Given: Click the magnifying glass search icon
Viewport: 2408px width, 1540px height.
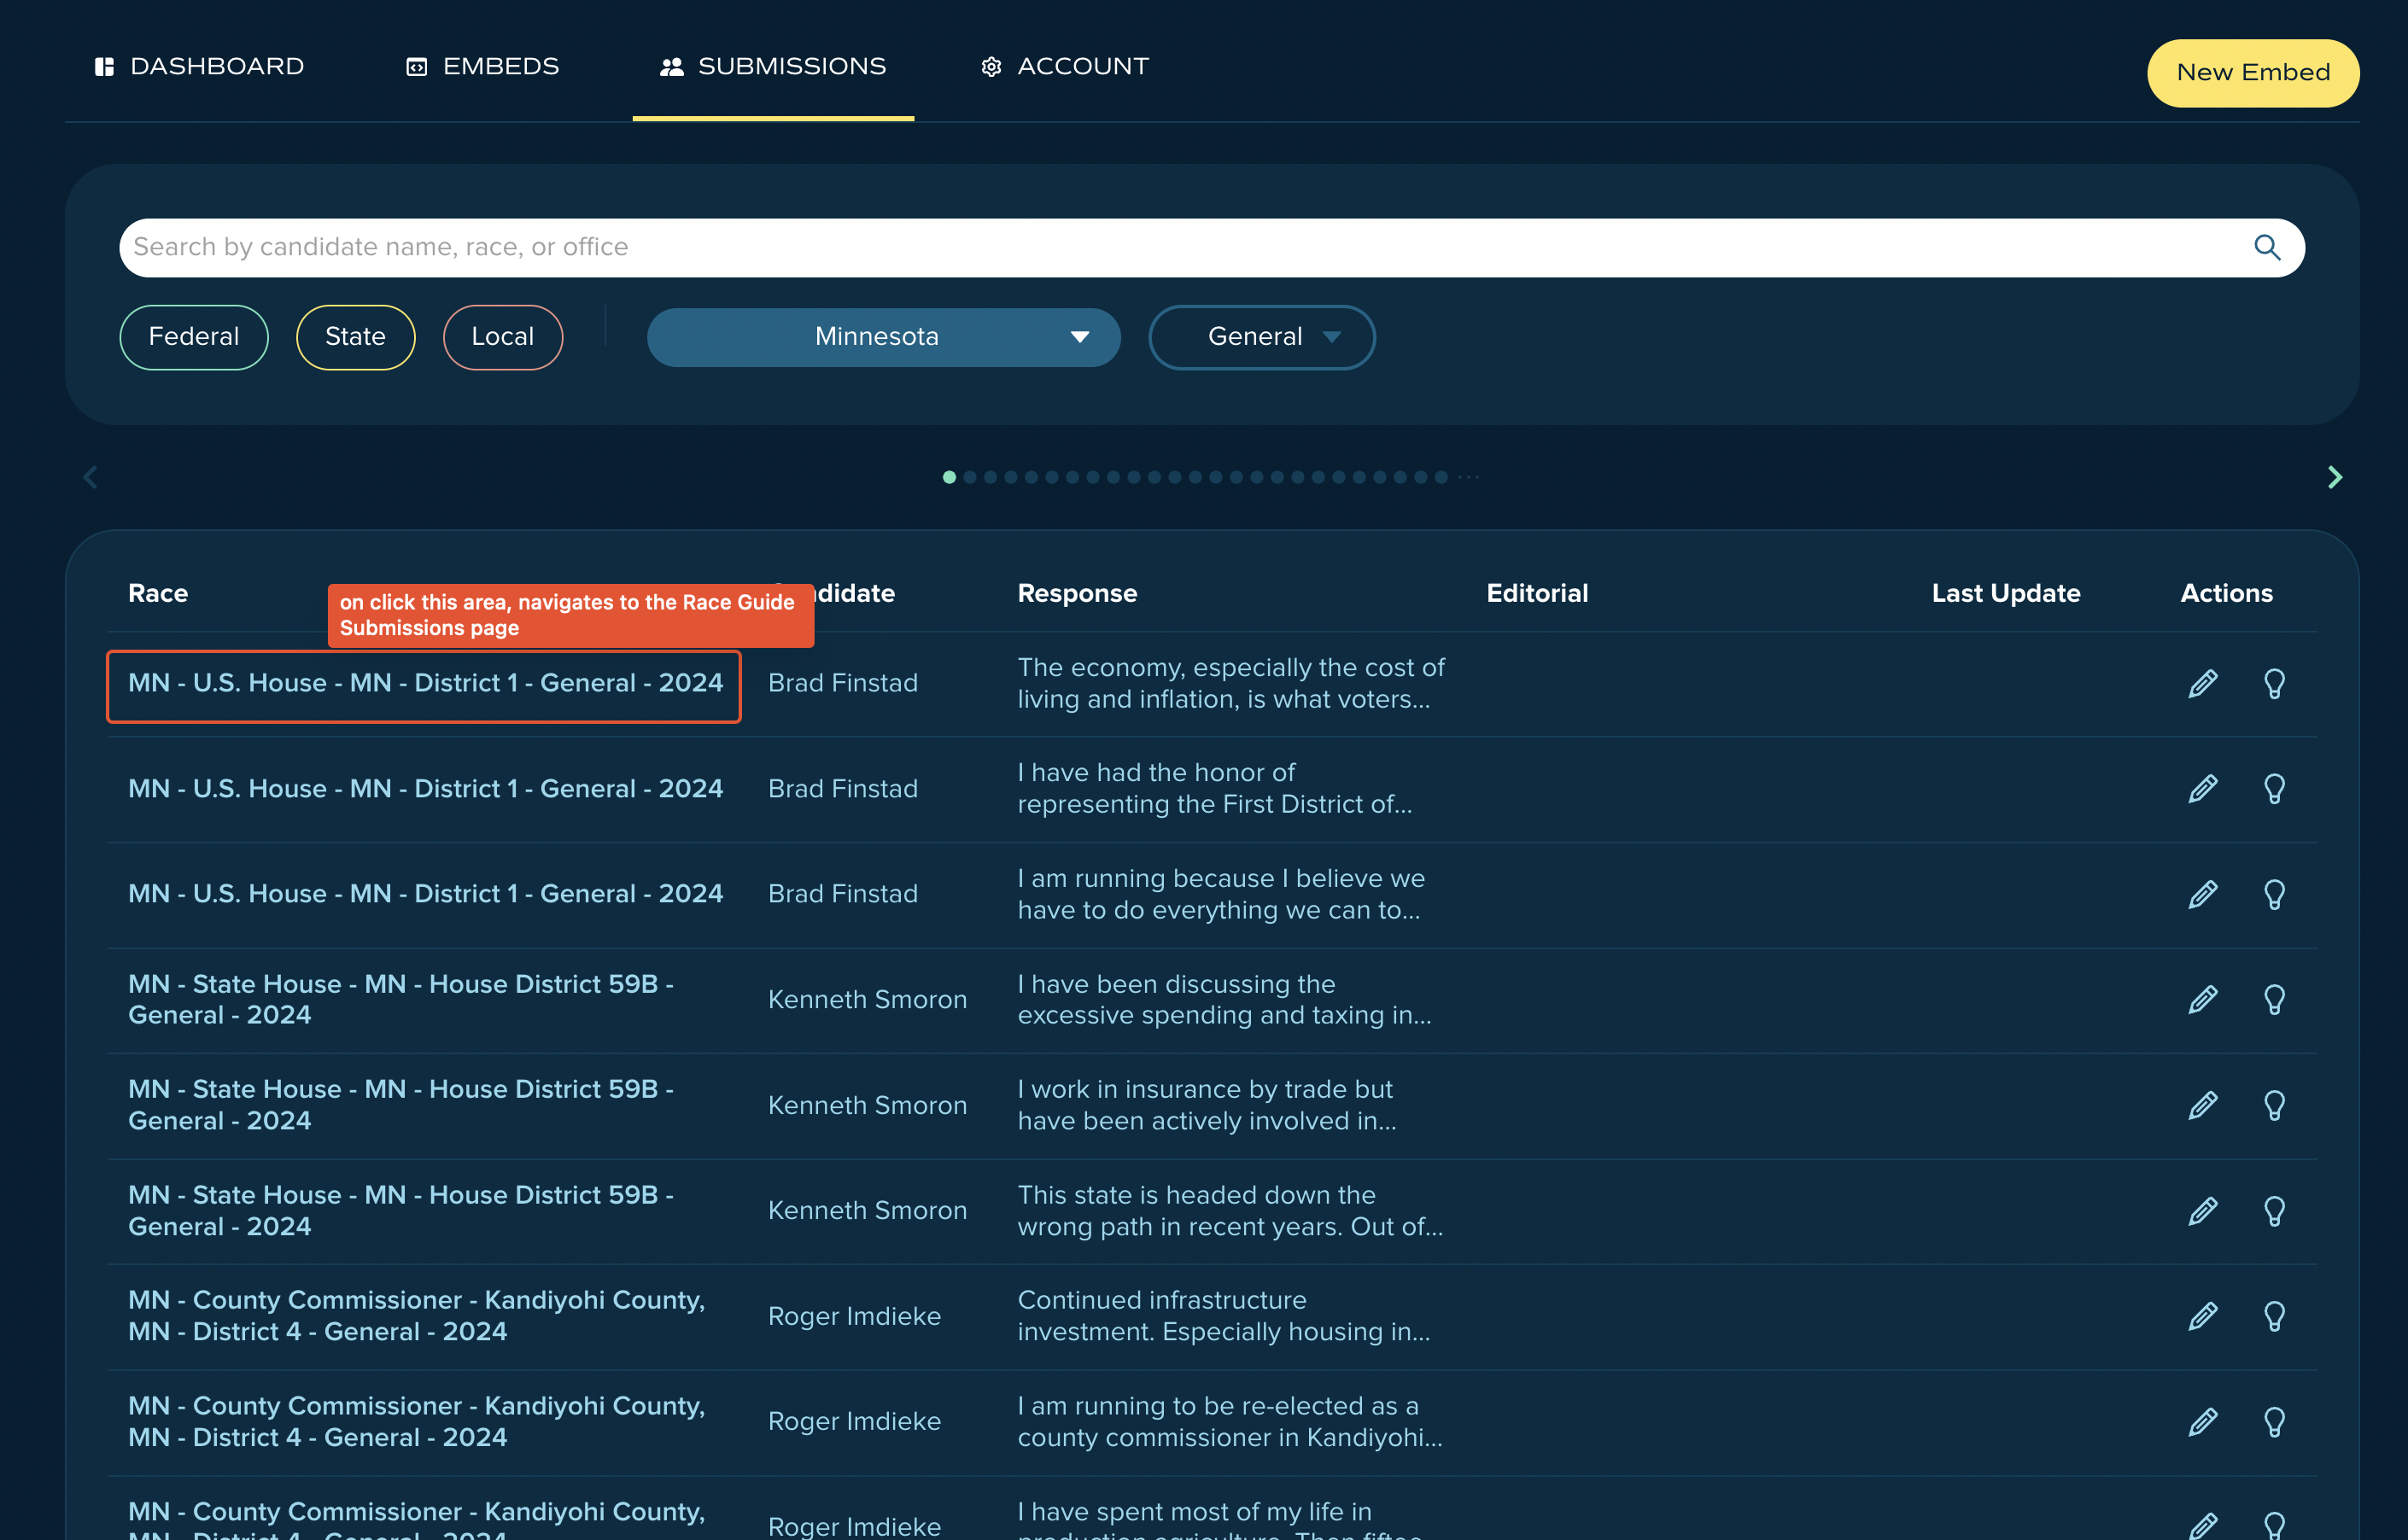Looking at the screenshot, I should 2267,247.
